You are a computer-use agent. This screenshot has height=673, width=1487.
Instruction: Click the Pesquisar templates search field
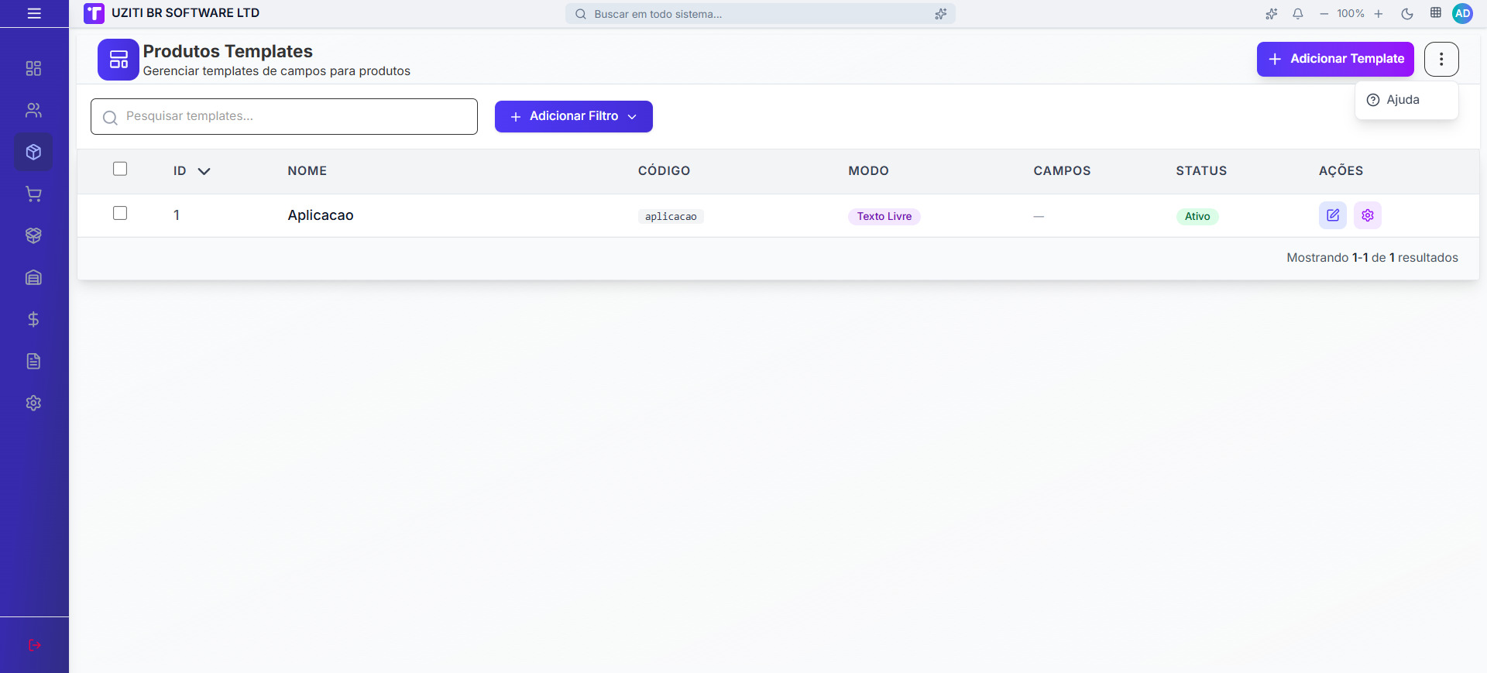284,116
